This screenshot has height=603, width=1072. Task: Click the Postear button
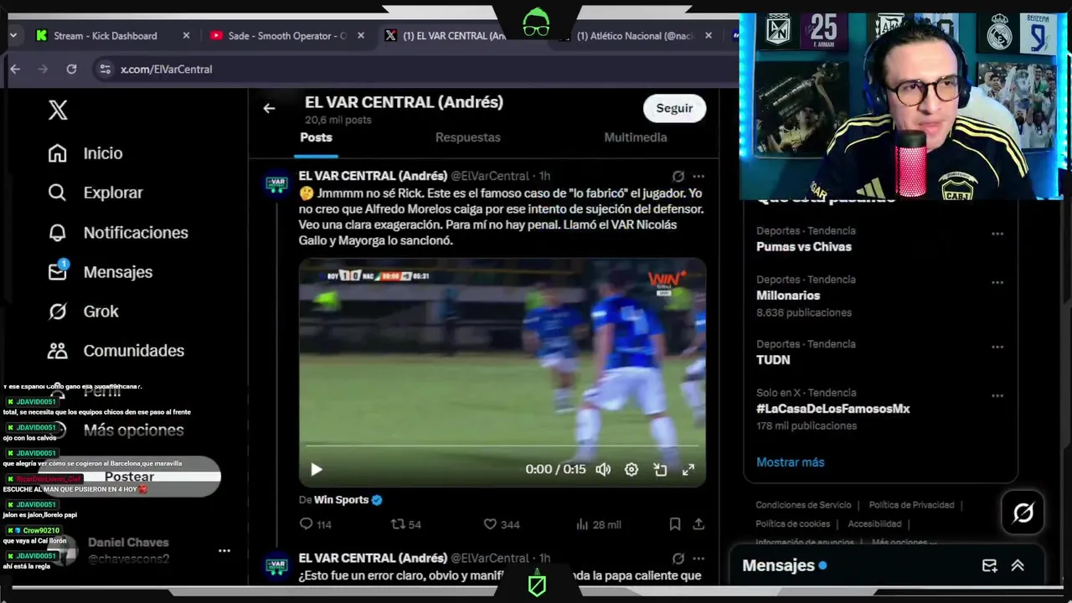click(x=129, y=477)
